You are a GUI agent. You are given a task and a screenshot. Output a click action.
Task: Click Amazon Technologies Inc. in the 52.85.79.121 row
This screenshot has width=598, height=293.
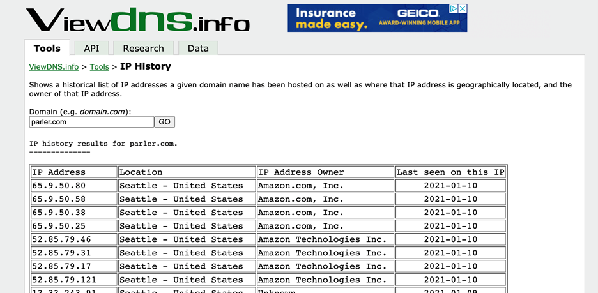click(322, 280)
